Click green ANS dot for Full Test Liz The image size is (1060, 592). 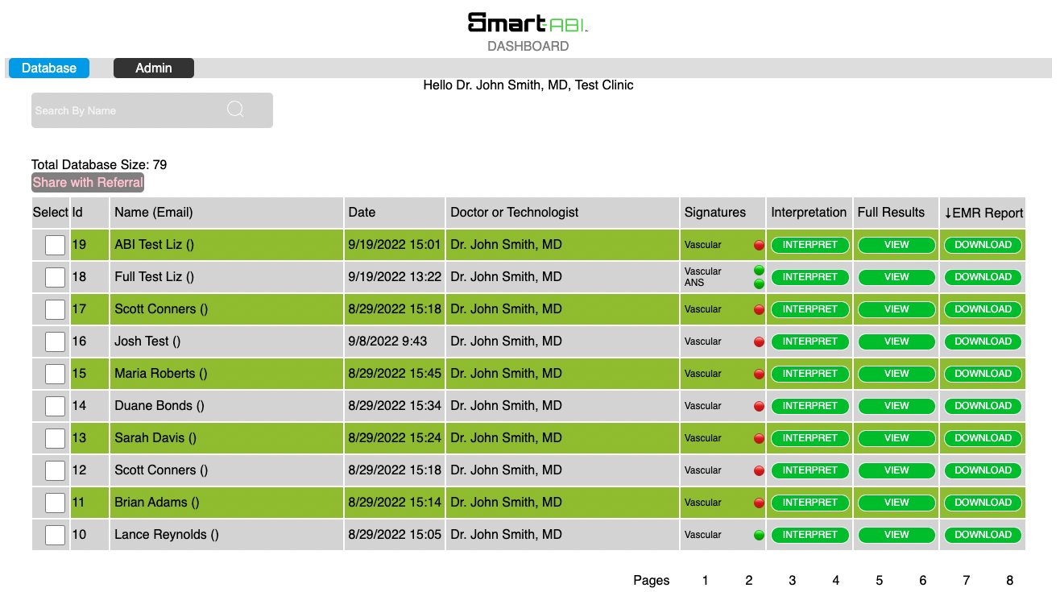(x=759, y=284)
